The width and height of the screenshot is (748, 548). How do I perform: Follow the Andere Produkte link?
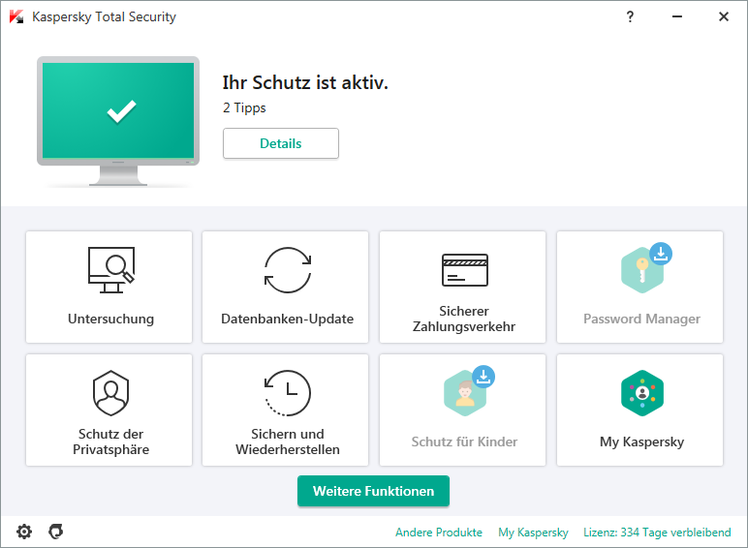tap(439, 532)
